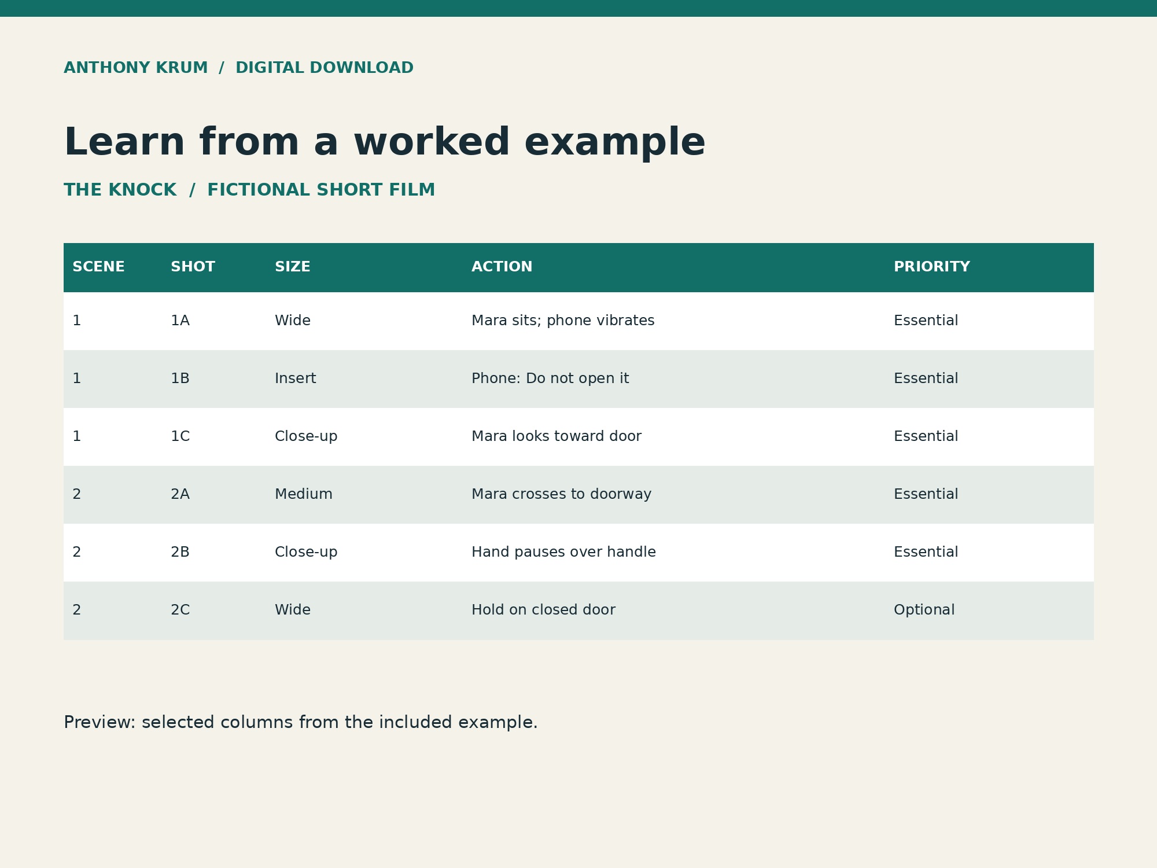Click 'Mara looks toward door' action
This screenshot has height=868, width=1157.
pos(557,436)
